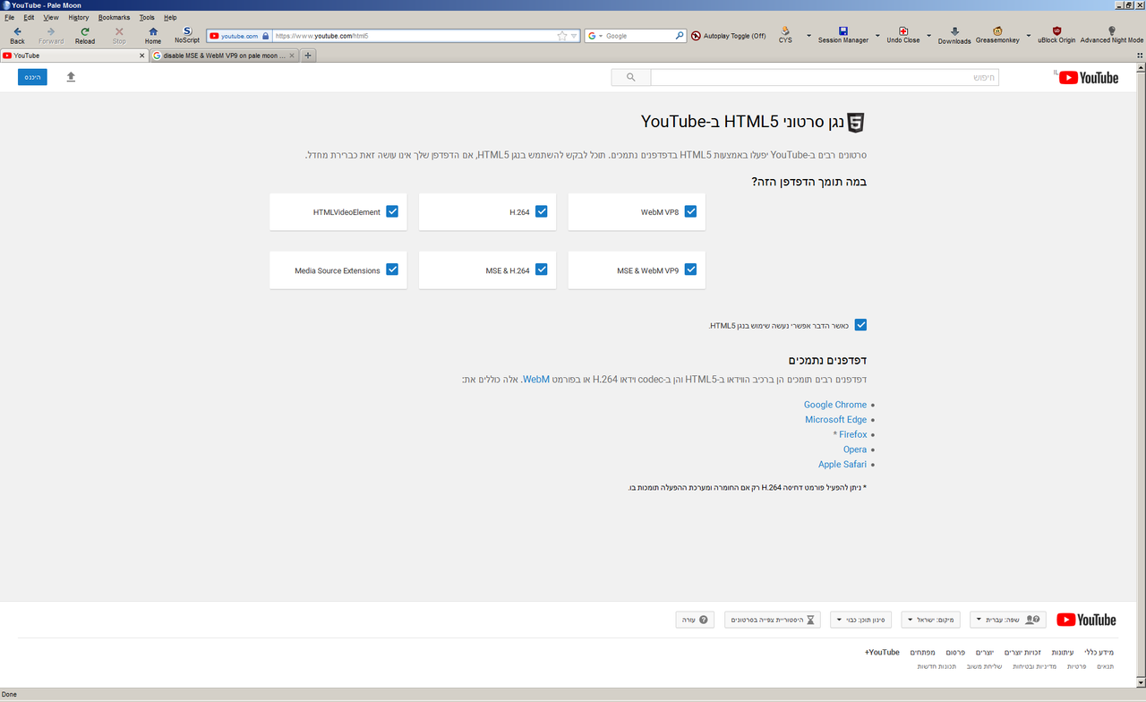Click the Stop loading icon

pos(119,35)
